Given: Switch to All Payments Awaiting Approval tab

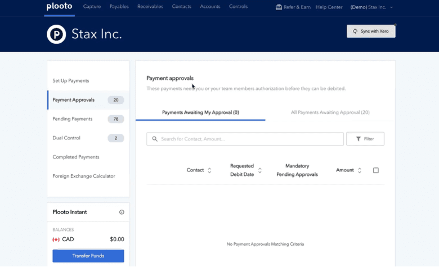Looking at the screenshot, I should tap(330, 112).
